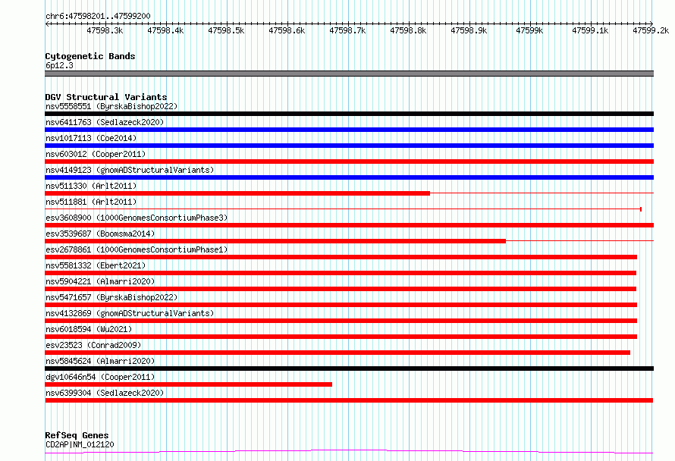Click nsv511881 (Arlt2011) label
Screen dimensions: 675x461
(x=91, y=202)
